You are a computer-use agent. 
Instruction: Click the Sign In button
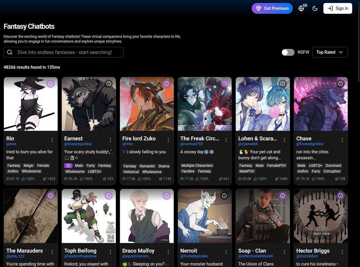click(337, 9)
